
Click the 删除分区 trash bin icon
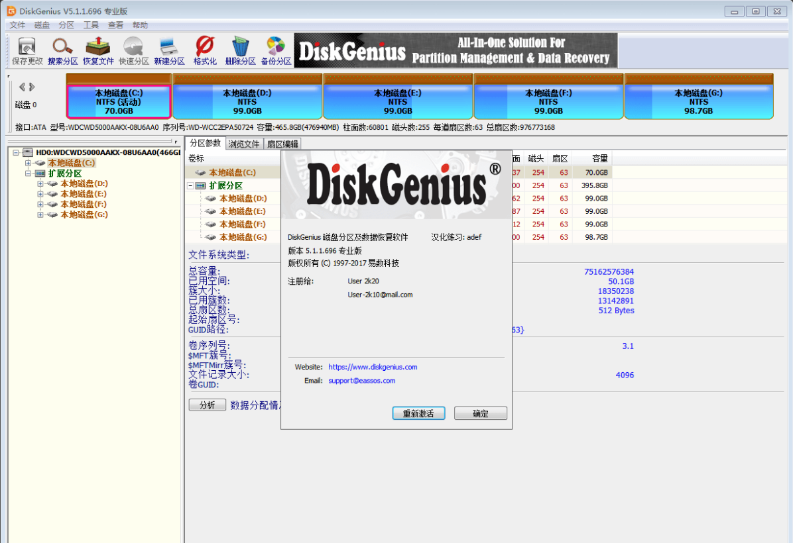pyautogui.click(x=240, y=50)
